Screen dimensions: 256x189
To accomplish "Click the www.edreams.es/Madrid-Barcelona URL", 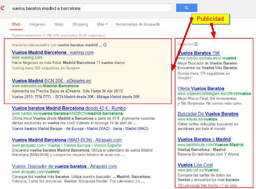I will [x=45, y=86].
